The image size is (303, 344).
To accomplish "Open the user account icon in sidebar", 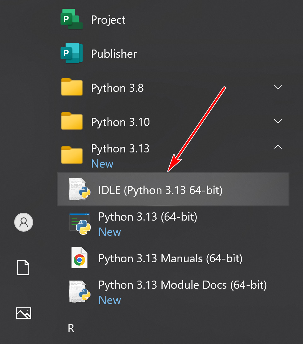I will (24, 222).
